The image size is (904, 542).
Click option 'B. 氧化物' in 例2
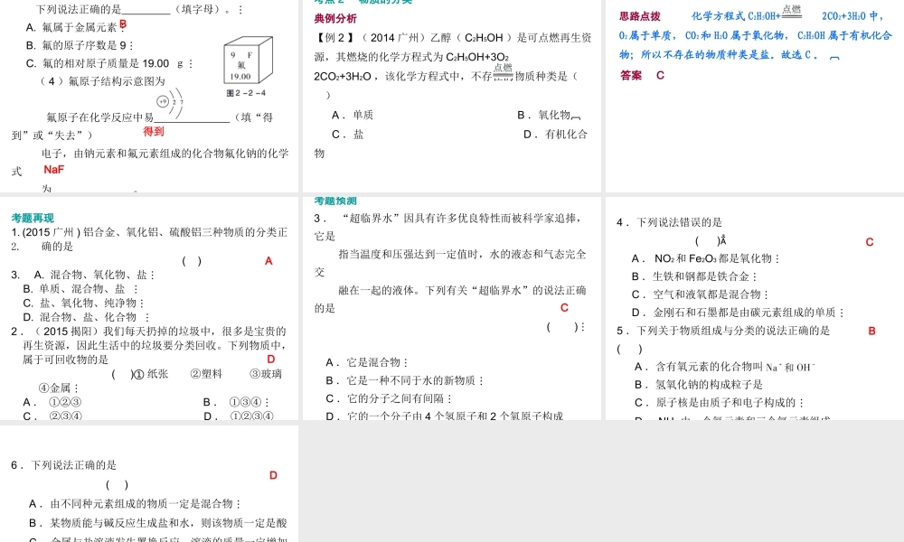[543, 116]
